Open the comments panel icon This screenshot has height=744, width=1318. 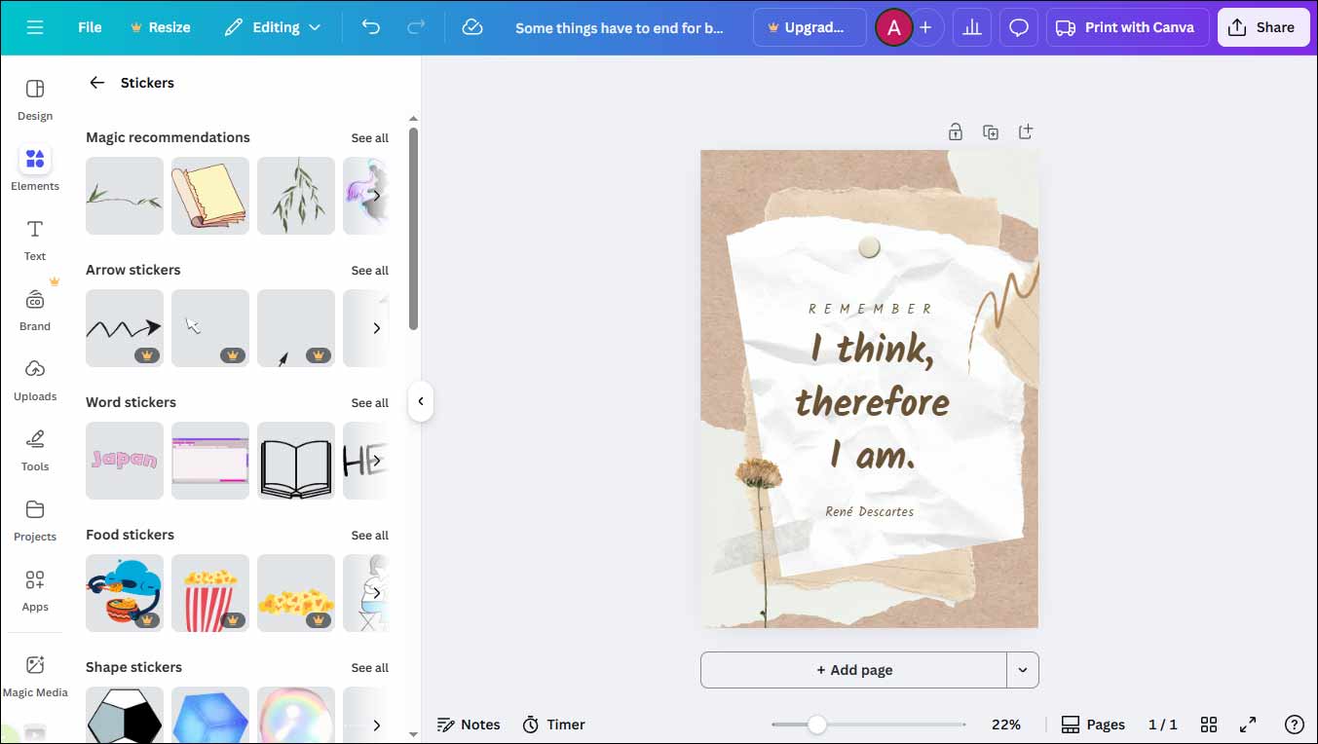pos(1018,27)
